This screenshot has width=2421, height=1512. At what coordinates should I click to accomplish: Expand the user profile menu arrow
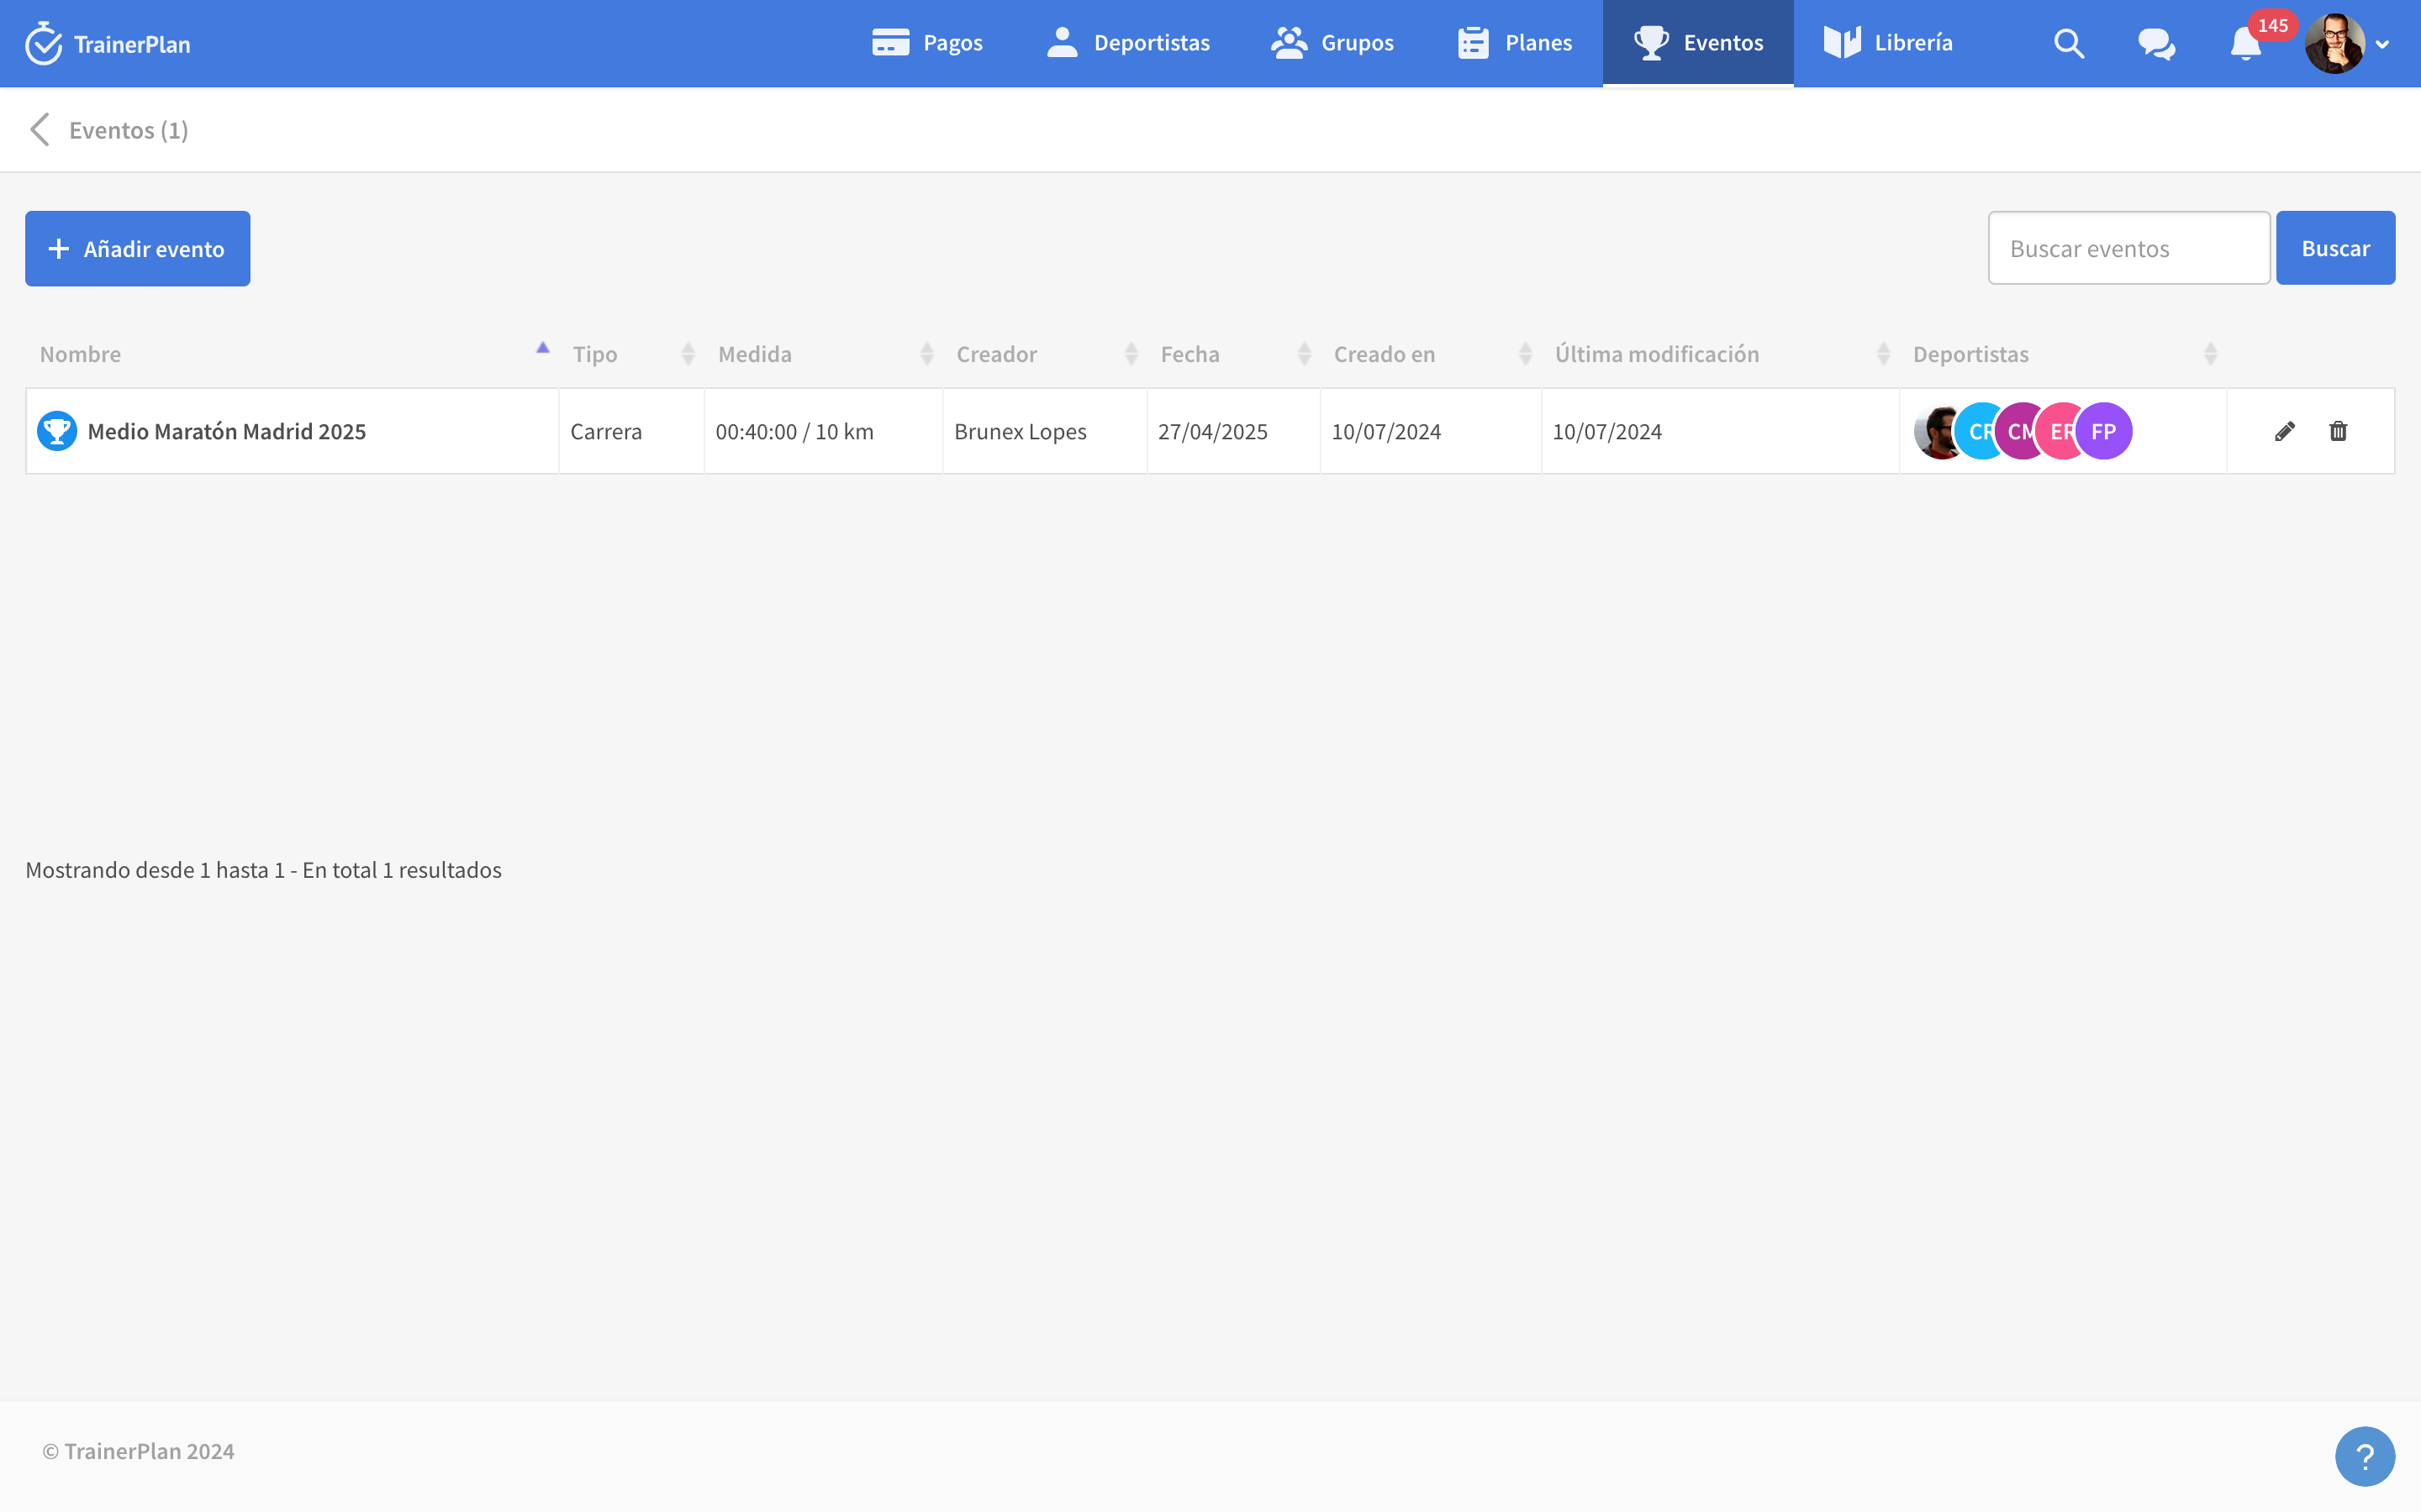pos(2382,45)
